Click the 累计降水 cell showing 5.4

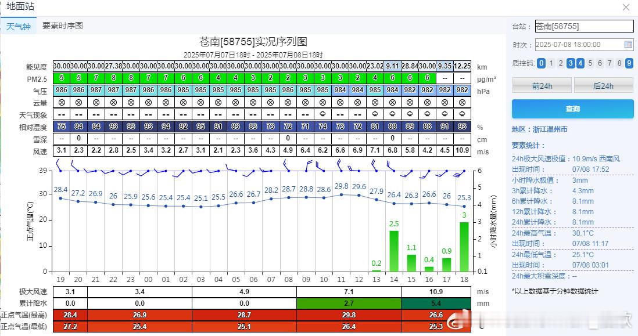pos(436,304)
